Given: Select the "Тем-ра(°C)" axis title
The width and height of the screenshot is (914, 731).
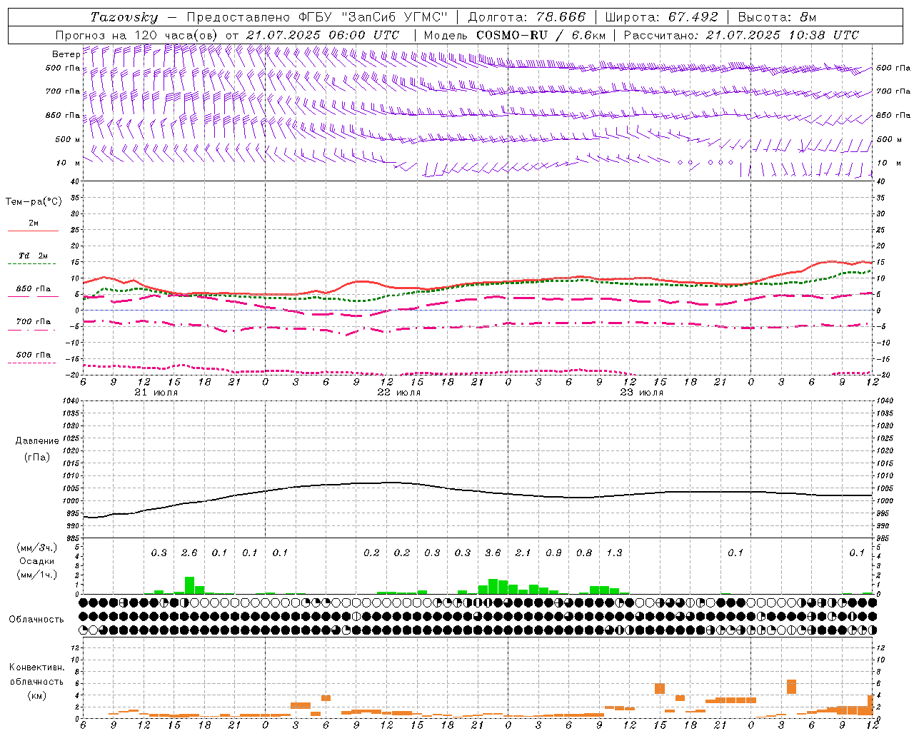Looking at the screenshot, I should pos(34,202).
